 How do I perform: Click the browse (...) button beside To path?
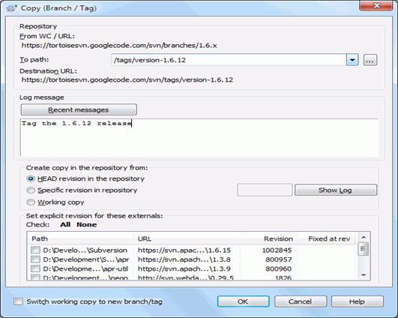coord(370,60)
